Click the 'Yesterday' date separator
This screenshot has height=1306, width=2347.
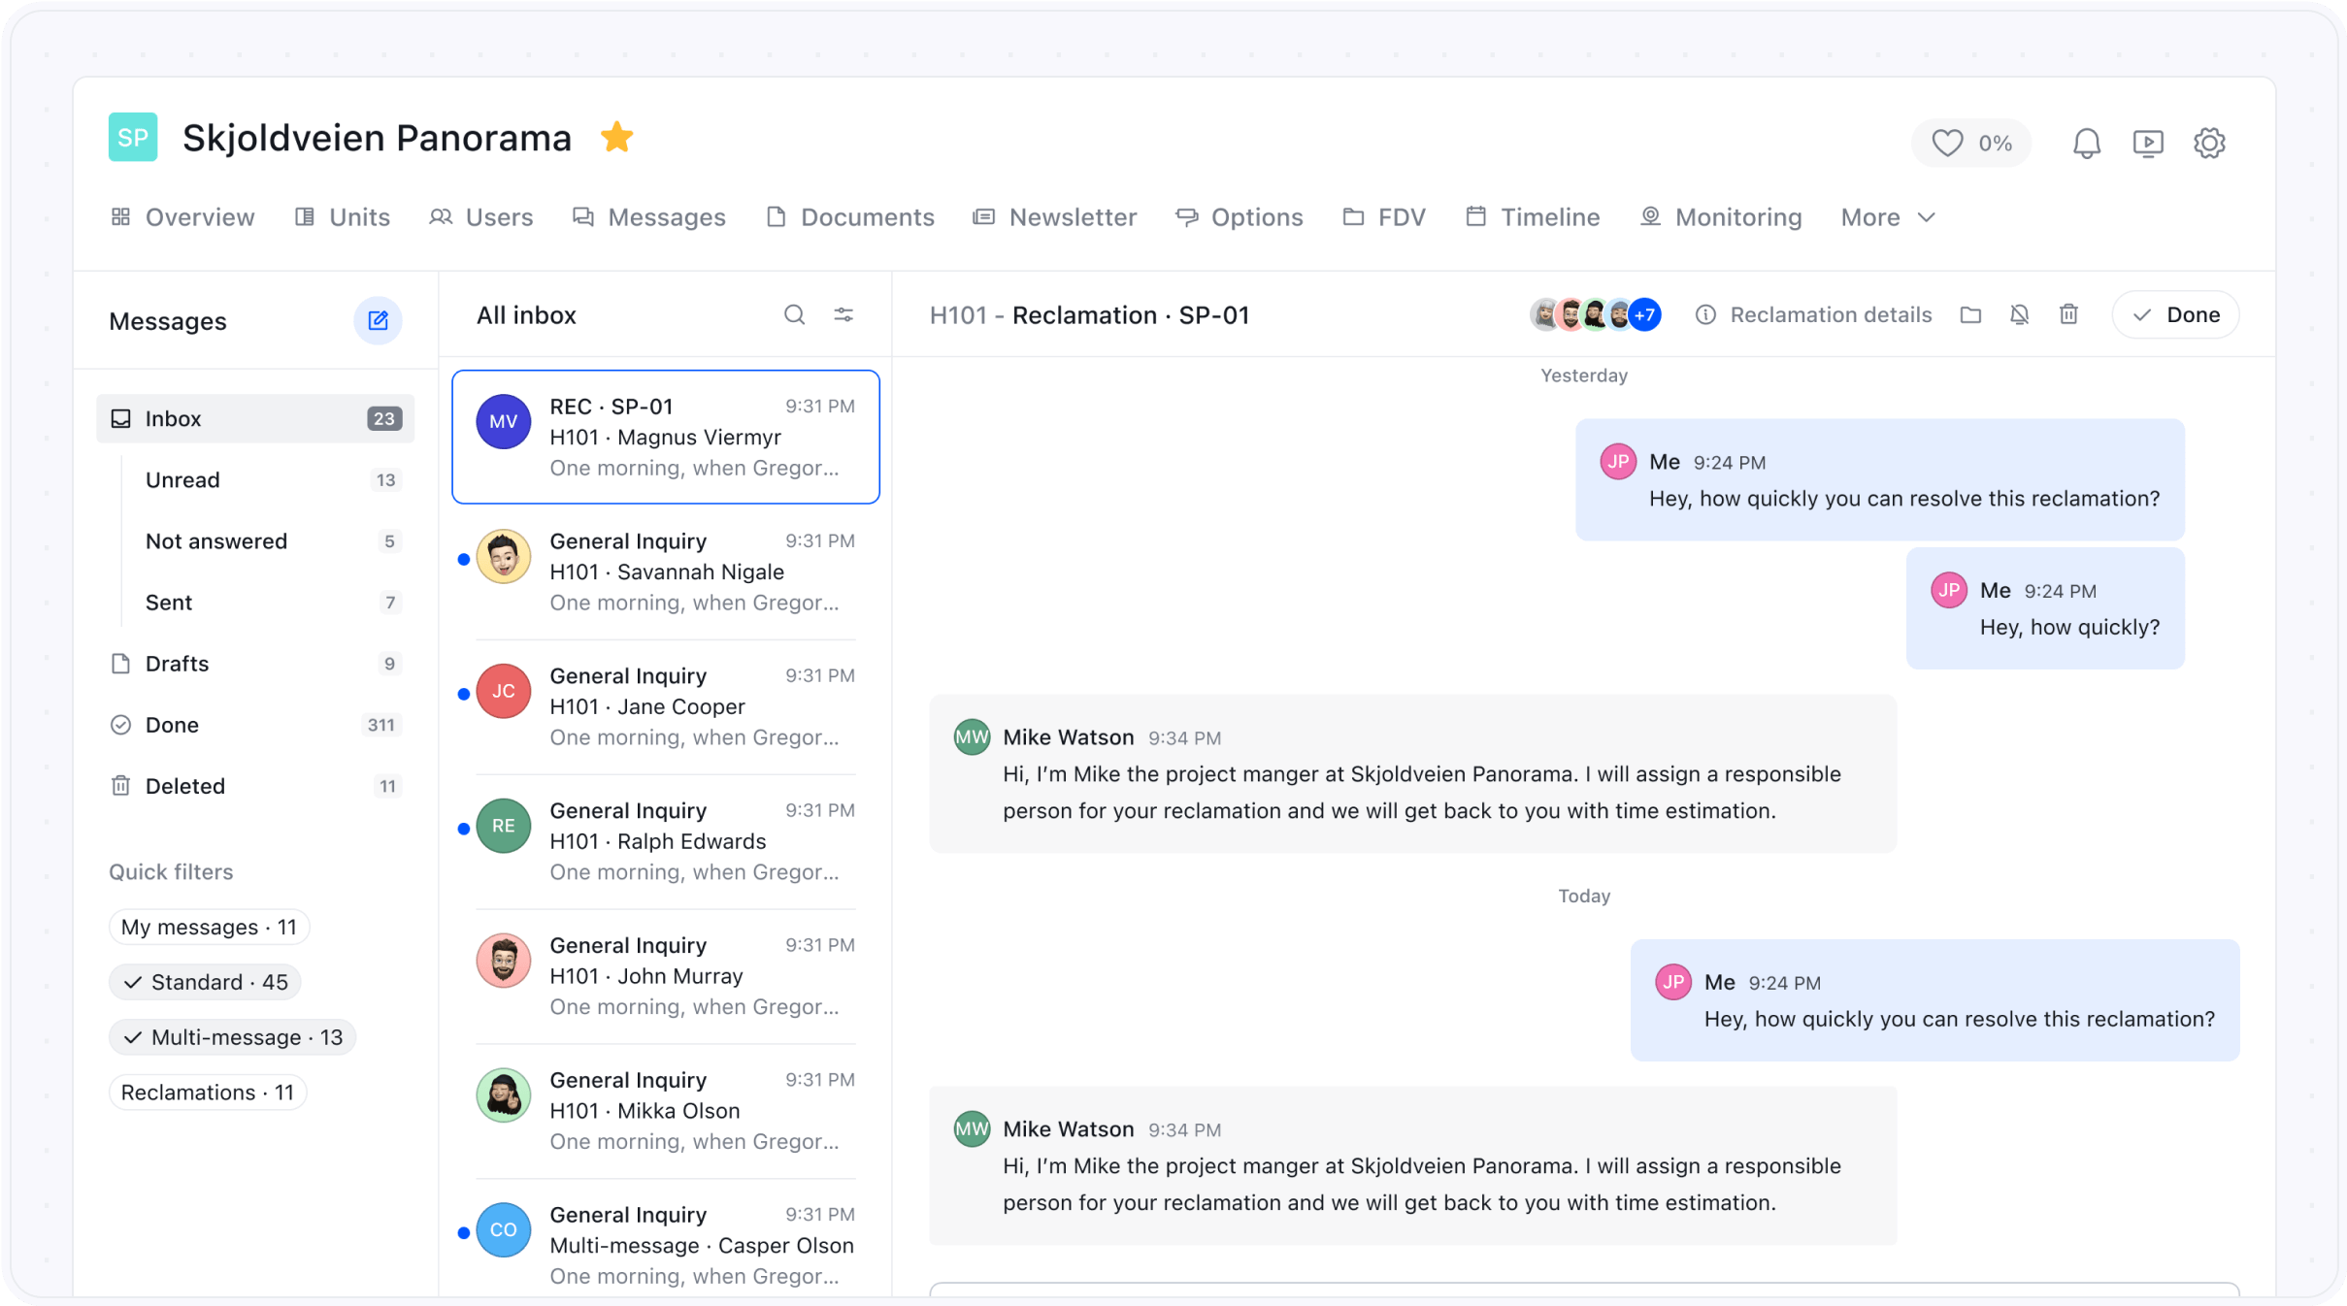1584,375
